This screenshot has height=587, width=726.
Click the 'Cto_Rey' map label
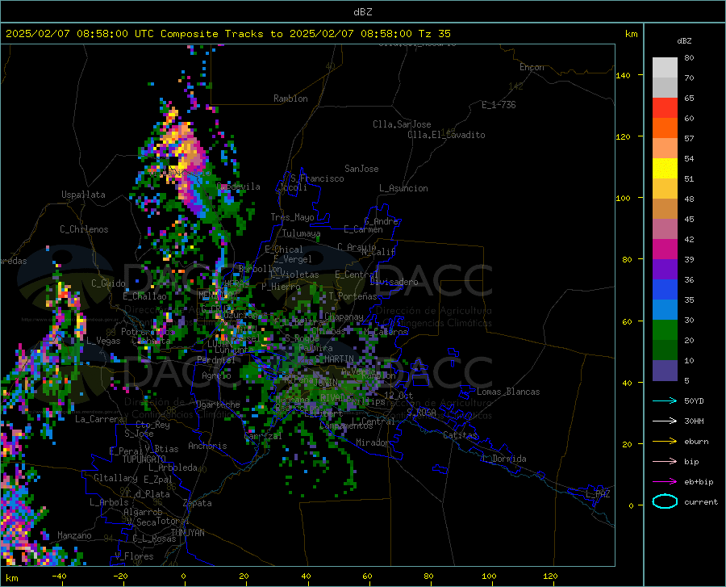152,425
